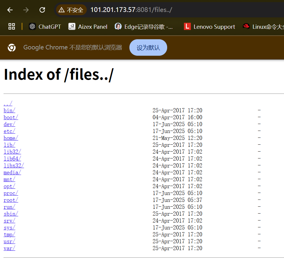Click the Chrome logo in the default browser bar
284x275 pixels.
[12, 48]
